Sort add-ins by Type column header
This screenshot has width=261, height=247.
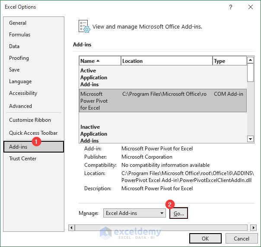229,61
